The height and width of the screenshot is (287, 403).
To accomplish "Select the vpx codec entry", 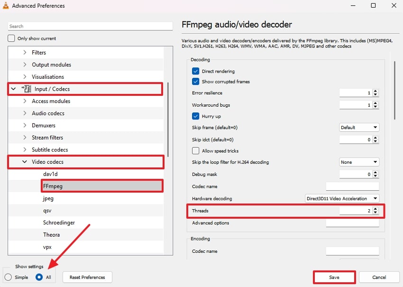I will 47,247.
